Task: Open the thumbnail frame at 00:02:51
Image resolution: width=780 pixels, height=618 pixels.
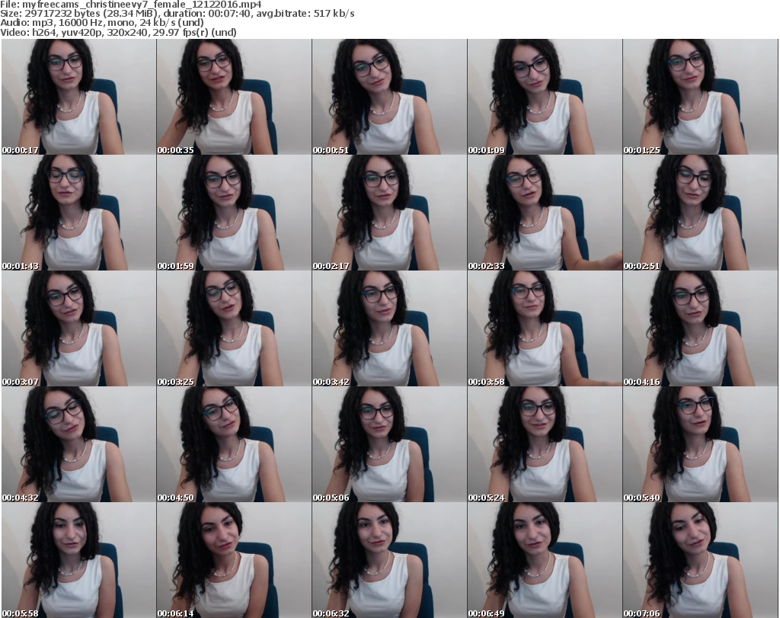Action: (x=700, y=213)
